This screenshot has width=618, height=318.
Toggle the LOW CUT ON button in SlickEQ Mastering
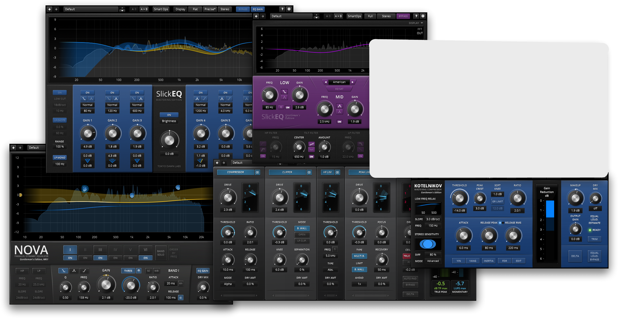(x=60, y=92)
